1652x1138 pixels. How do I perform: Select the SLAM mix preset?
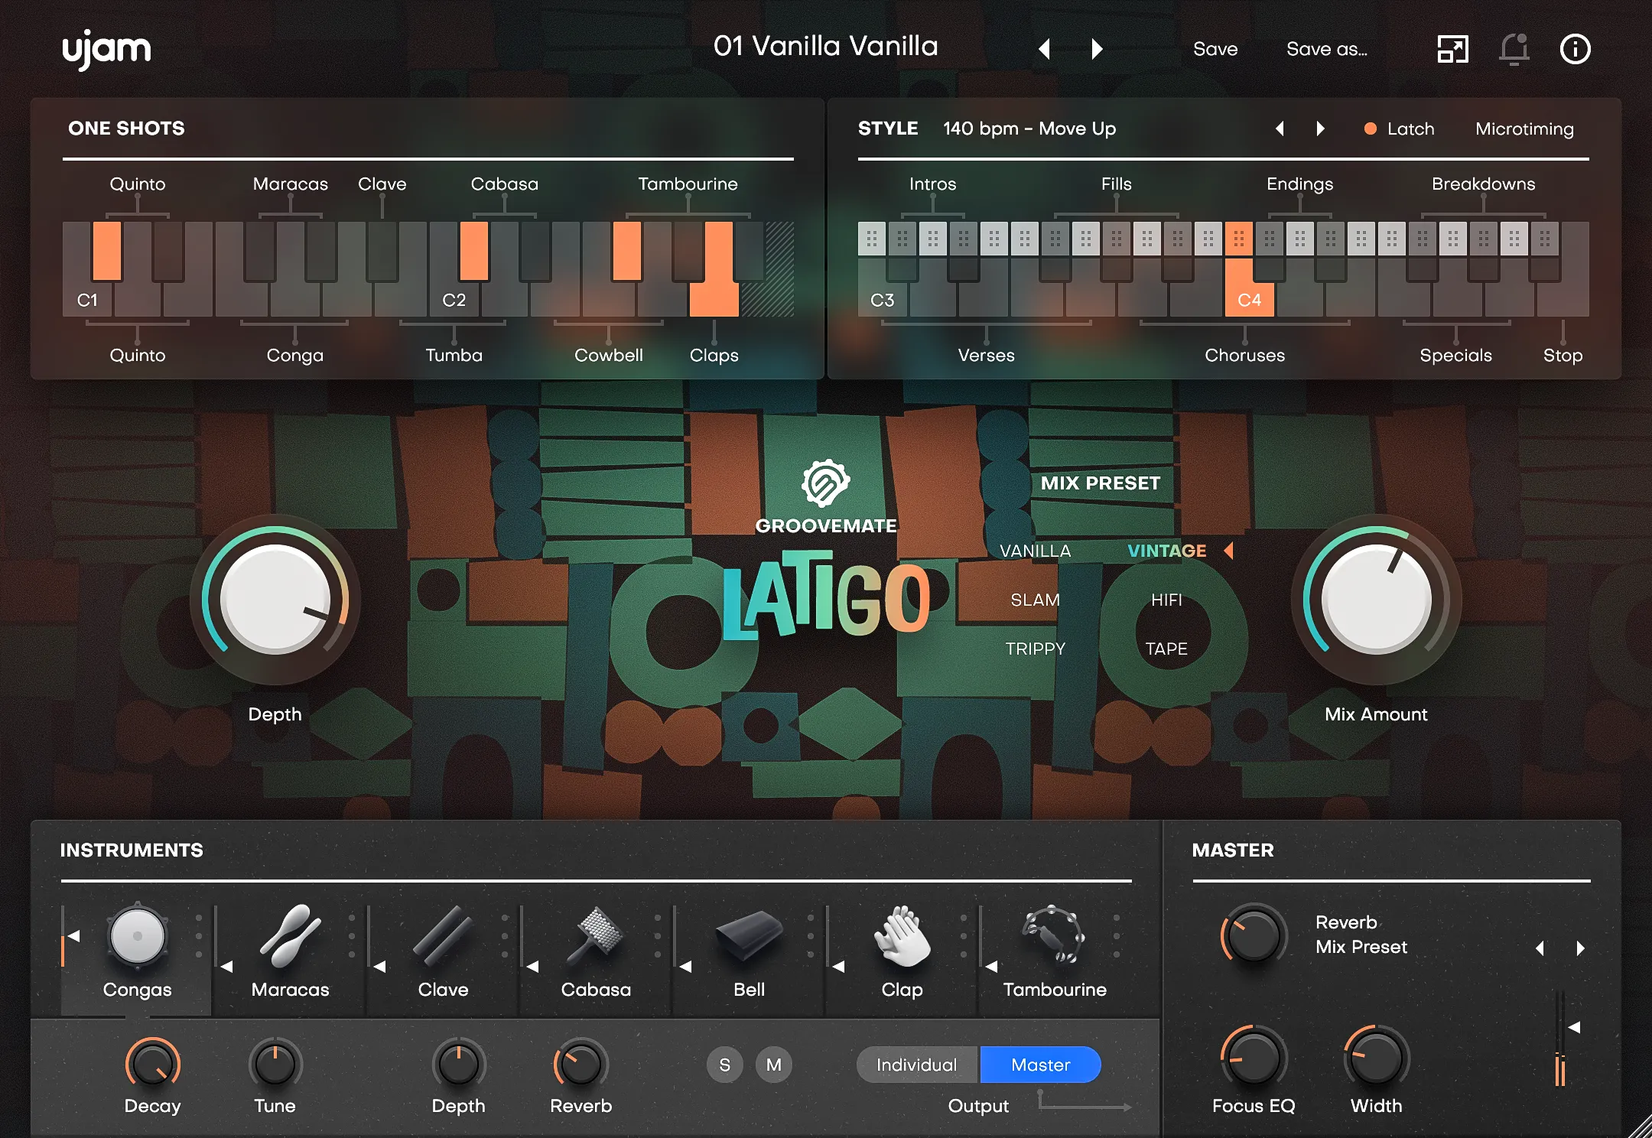point(1034,600)
